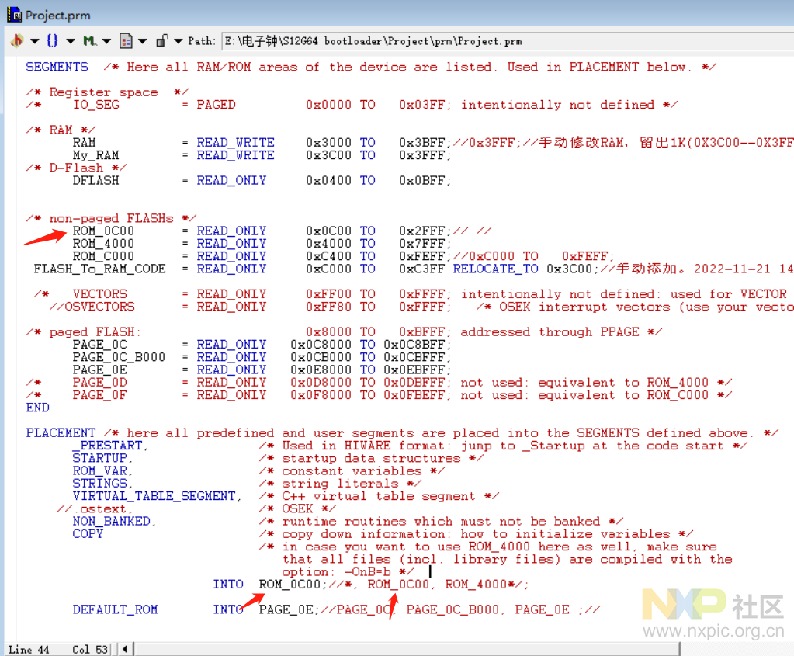Click the horizontal scrollbar left arrow
Screen dimensions: 794x656
pos(125,648)
